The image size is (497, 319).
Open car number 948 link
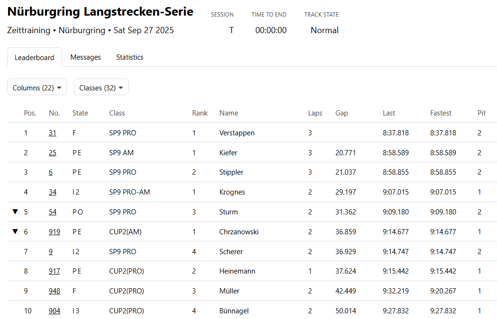click(x=54, y=291)
